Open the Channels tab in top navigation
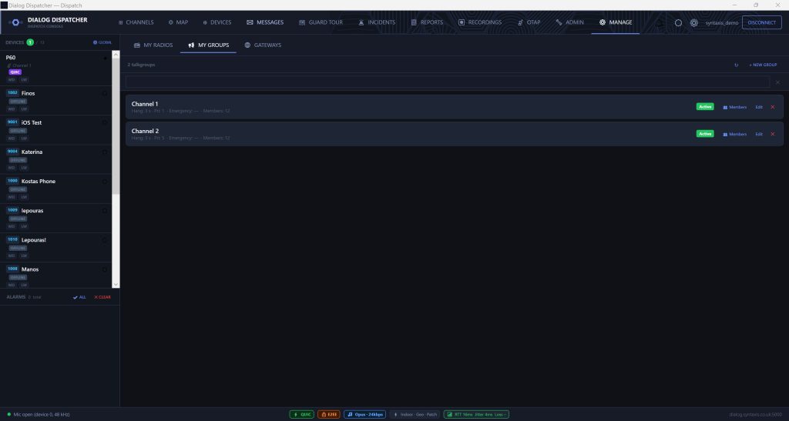 coord(136,22)
